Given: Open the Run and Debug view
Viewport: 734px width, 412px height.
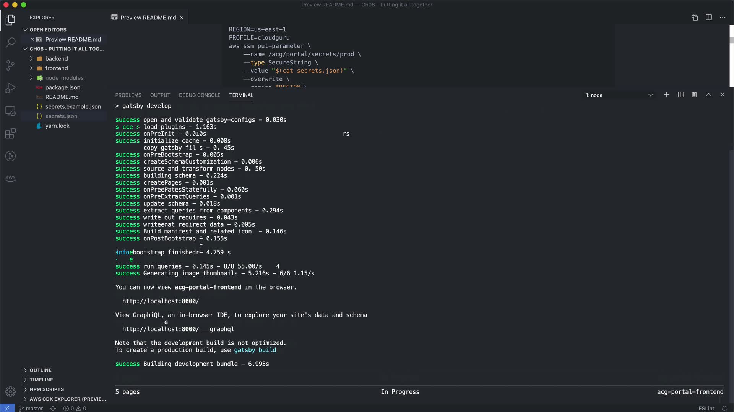Looking at the screenshot, I should pos(10,88).
